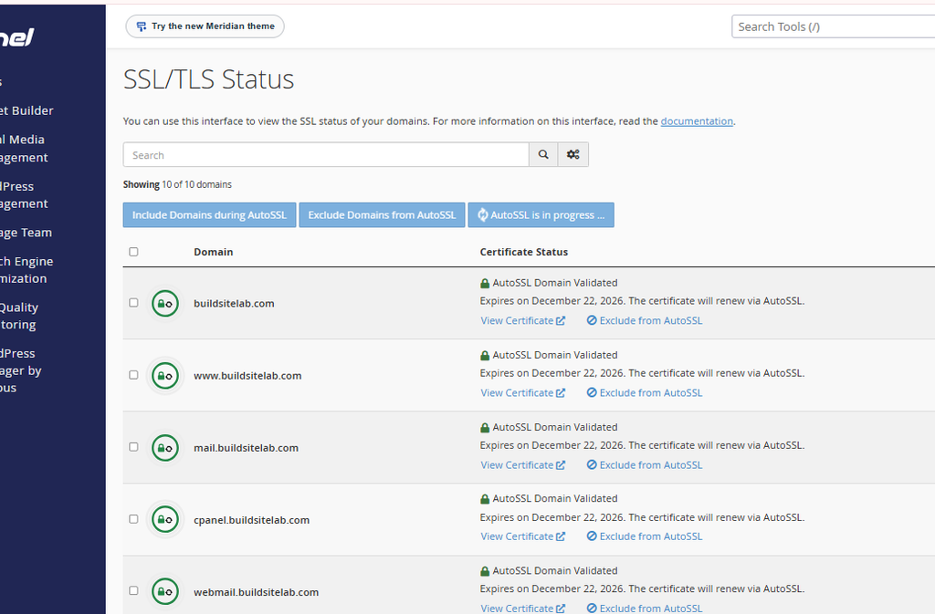View Certificate for webmail.buildsitelab.com

coord(523,608)
